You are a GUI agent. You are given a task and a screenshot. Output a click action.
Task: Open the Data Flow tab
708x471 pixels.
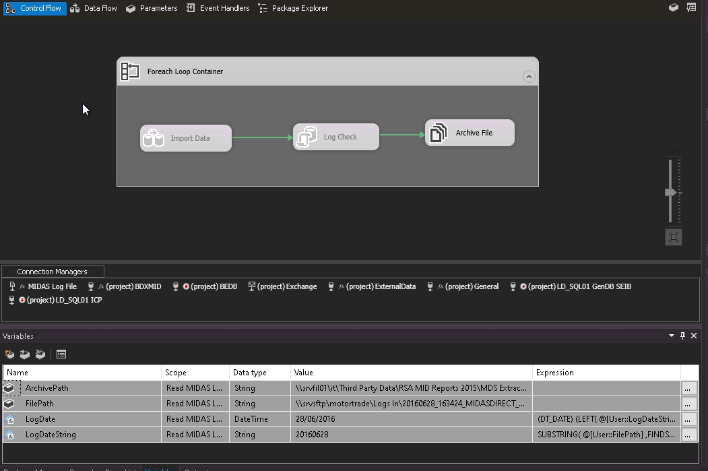click(94, 8)
